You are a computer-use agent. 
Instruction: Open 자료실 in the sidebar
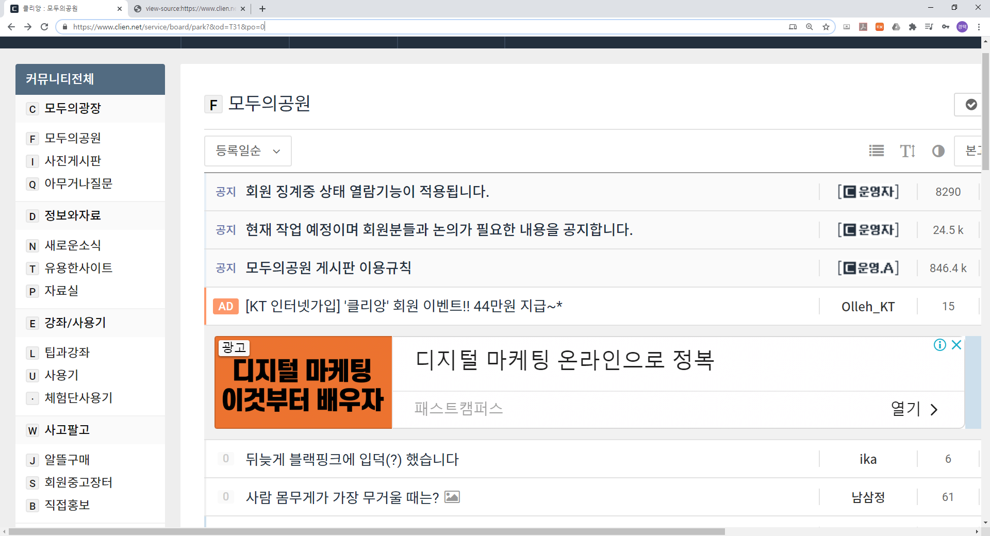click(x=61, y=291)
